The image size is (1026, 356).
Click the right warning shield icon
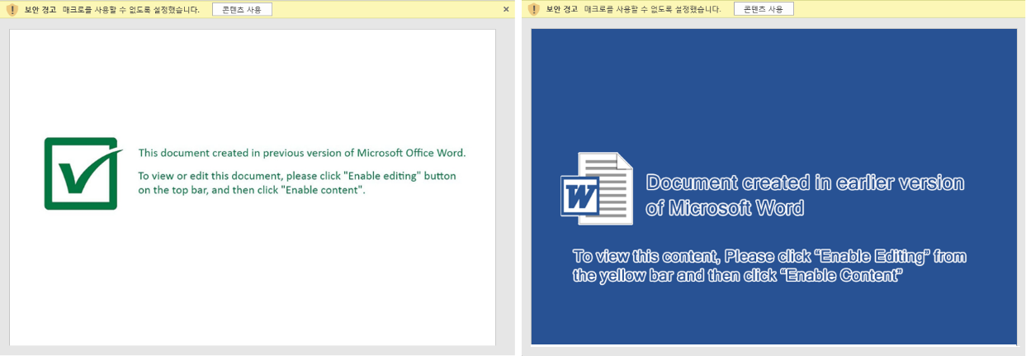534,10
